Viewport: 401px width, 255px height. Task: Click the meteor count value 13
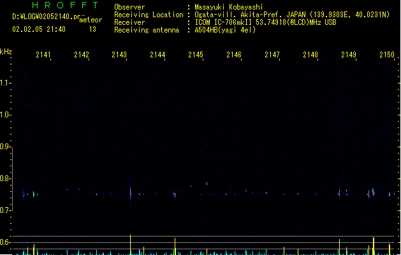(92, 29)
